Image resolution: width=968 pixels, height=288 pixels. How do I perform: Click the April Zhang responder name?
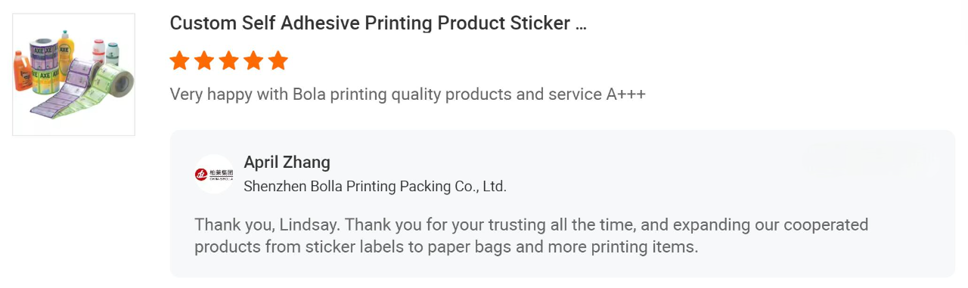point(287,163)
